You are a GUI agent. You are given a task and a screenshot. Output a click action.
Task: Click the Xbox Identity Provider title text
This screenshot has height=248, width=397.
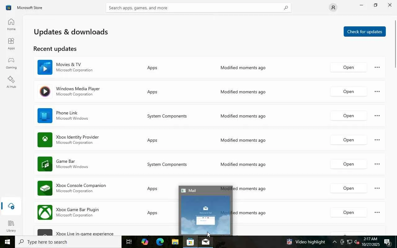78,137
